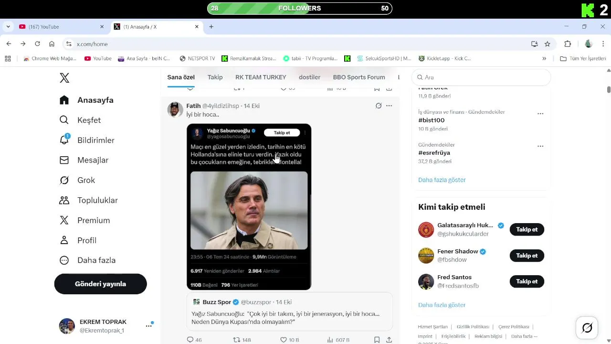Open options for #bist100 trend
This screenshot has height=344, width=611.
(540, 114)
